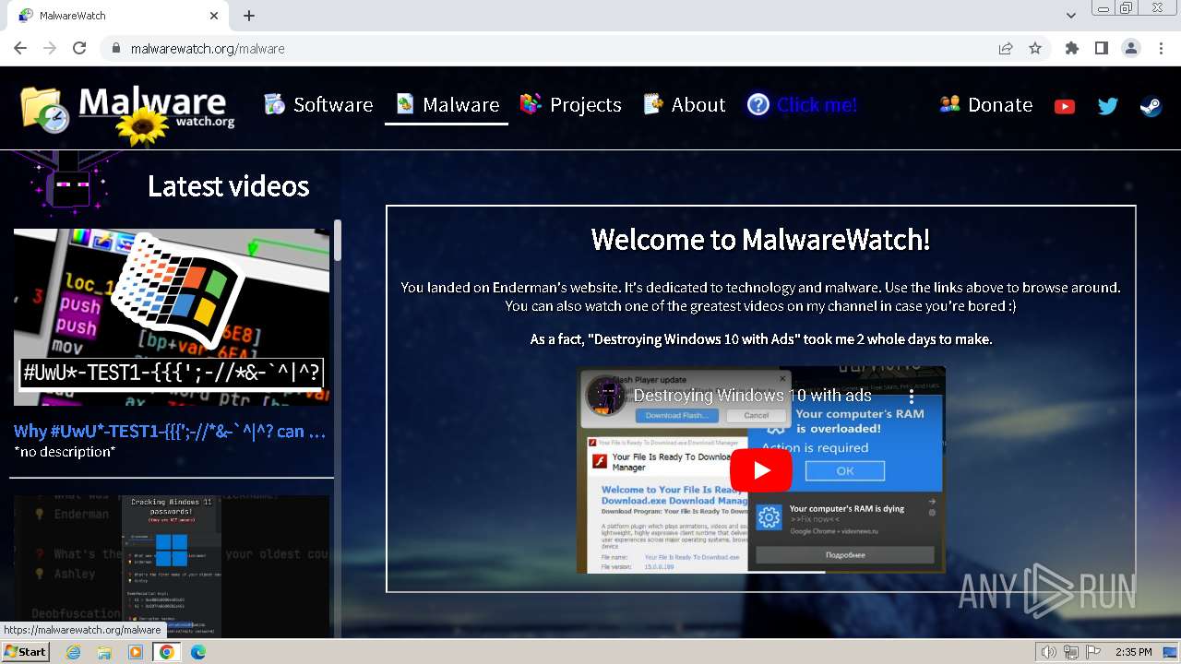The height and width of the screenshot is (664, 1181).
Task: Open File Explorer from taskbar
Action: pos(104,652)
